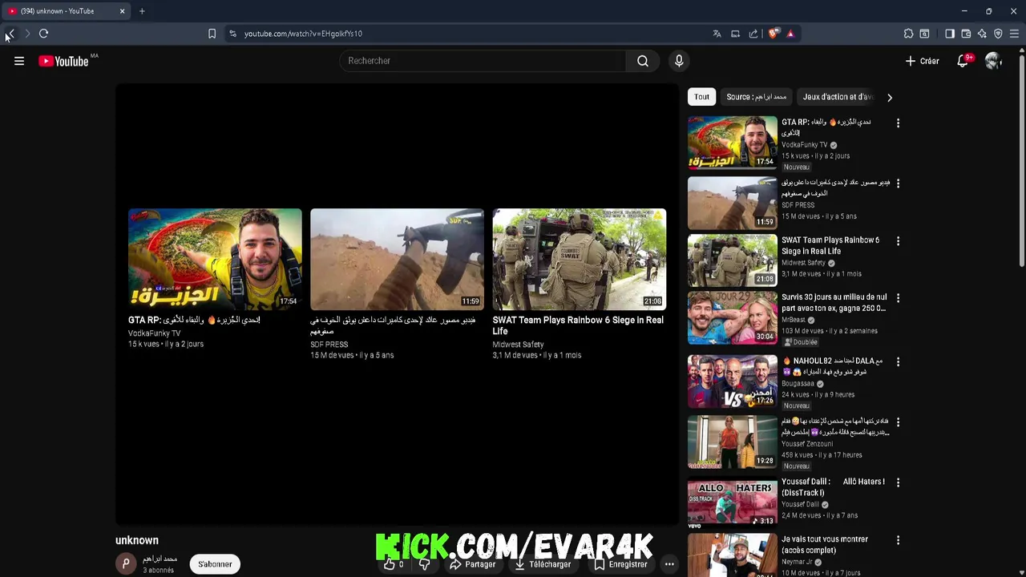This screenshot has height=577, width=1026.
Task: Open 'Survis 30 jours au milieu de nul' title
Action: [834, 302]
